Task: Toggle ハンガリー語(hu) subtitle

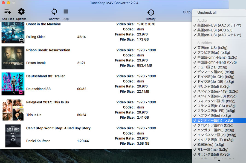Action: [x=219, y=130]
